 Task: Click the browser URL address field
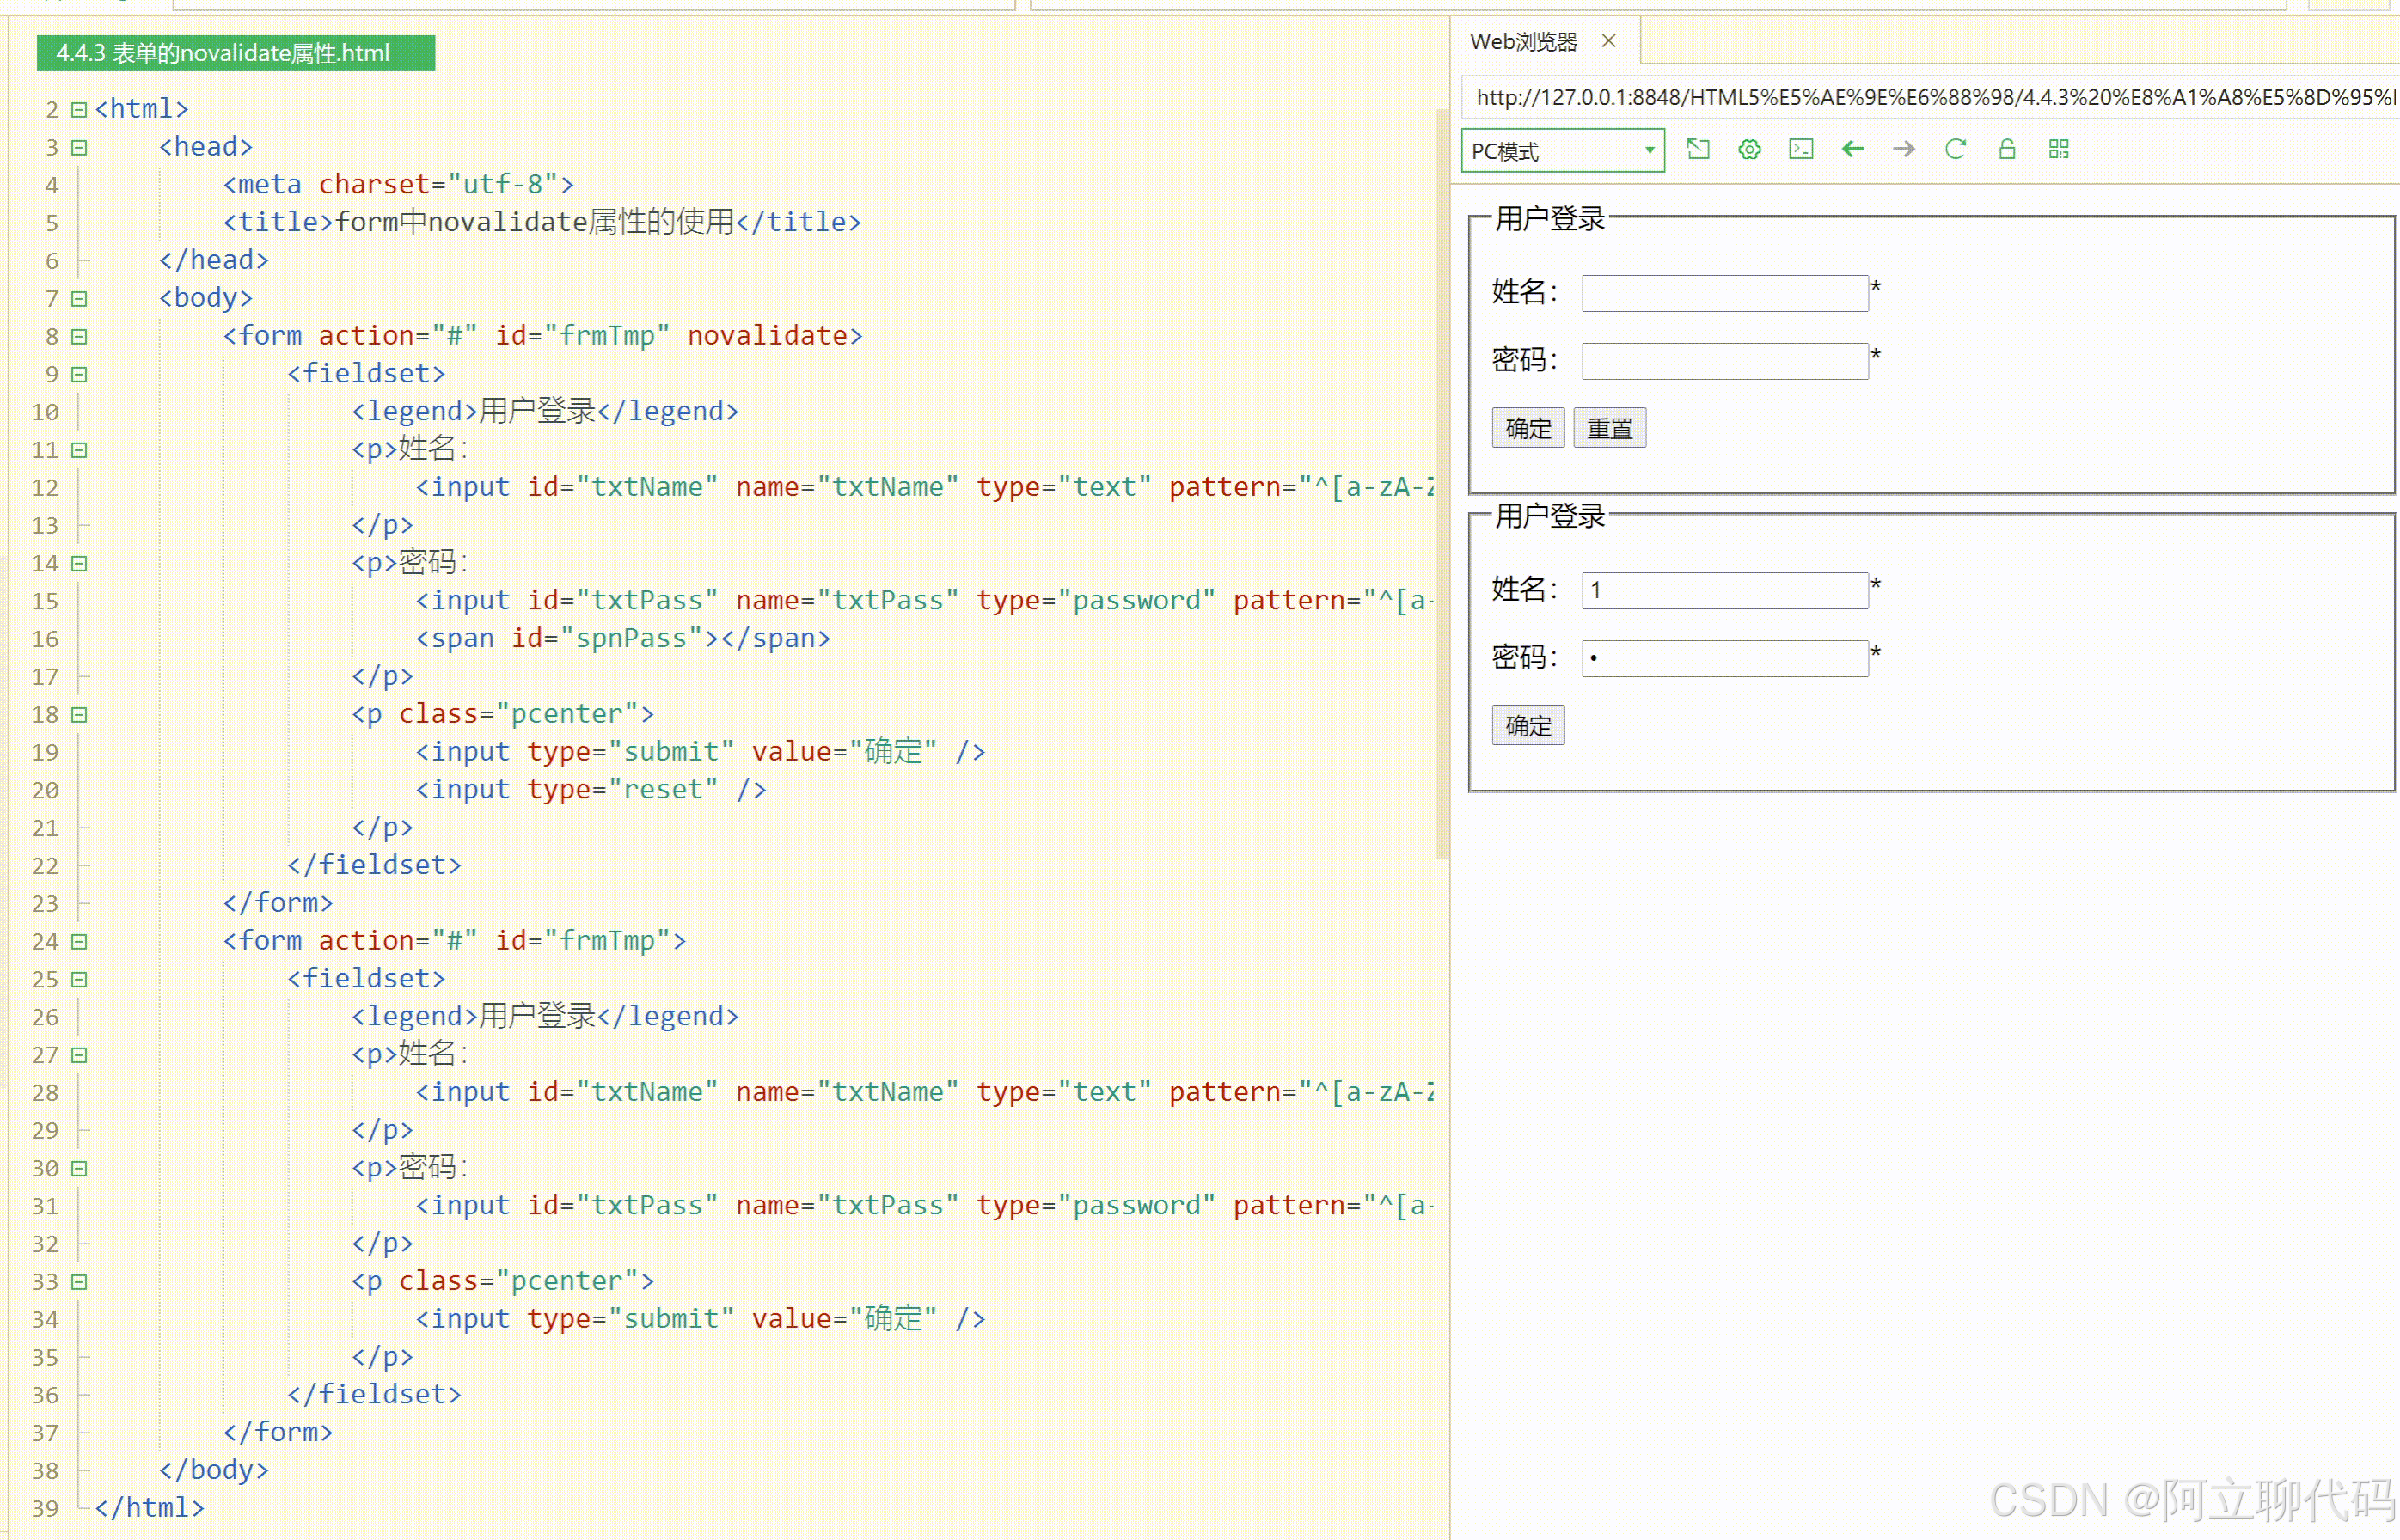[x=1930, y=97]
